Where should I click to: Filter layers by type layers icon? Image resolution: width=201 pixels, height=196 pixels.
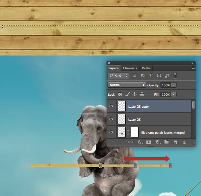[151, 75]
